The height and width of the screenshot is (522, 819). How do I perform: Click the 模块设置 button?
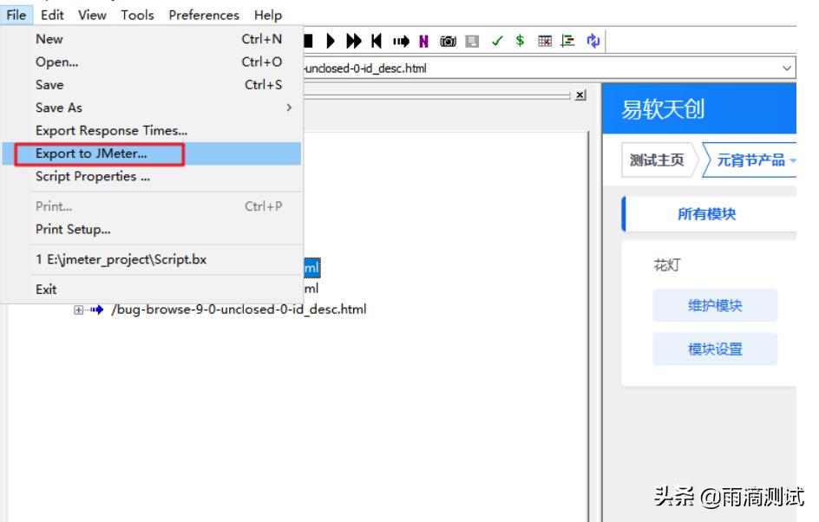(715, 349)
